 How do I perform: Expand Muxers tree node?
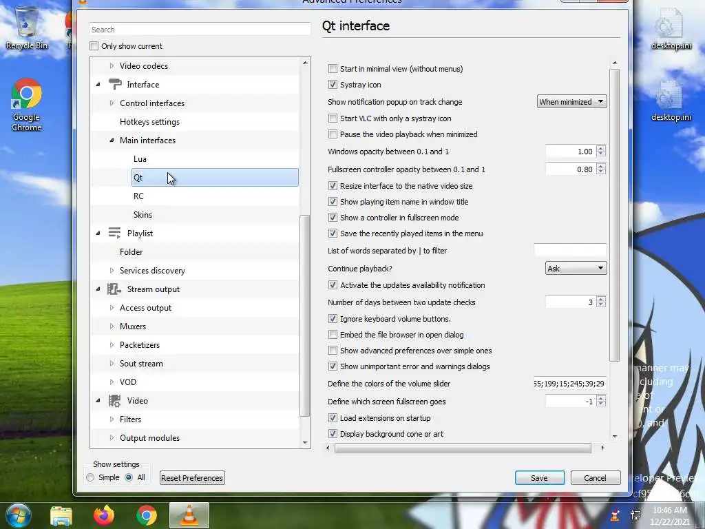pyautogui.click(x=112, y=326)
